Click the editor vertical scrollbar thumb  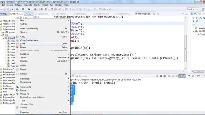tap(186, 49)
